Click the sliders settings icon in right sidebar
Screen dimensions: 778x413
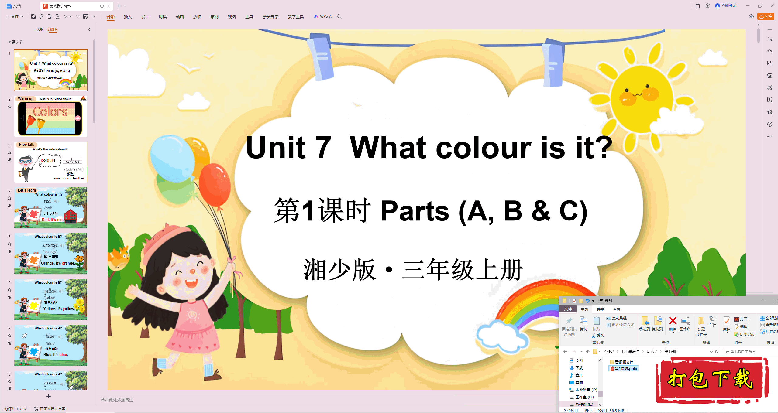[769, 39]
